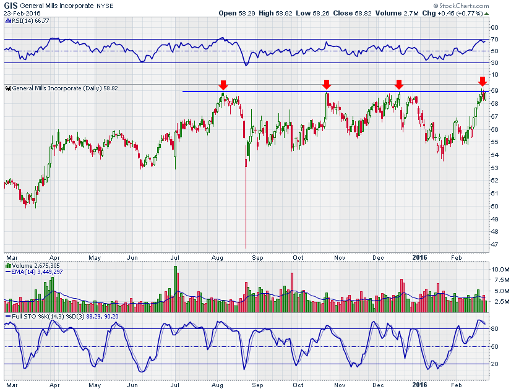The image size is (511, 389).
Task: Click the green Volume legend icon
Action: click(x=8, y=265)
